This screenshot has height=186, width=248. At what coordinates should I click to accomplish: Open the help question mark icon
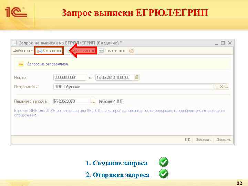pyautogui.click(x=132, y=51)
